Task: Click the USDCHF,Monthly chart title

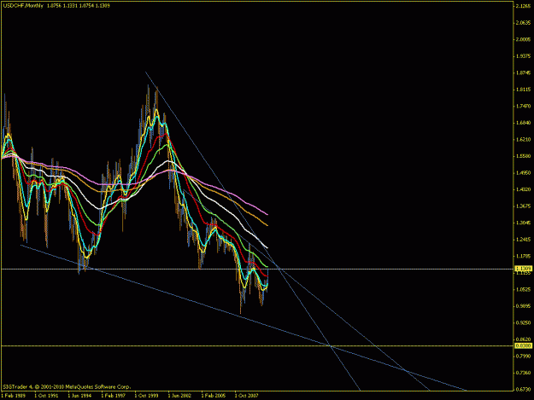Action: tap(24, 6)
